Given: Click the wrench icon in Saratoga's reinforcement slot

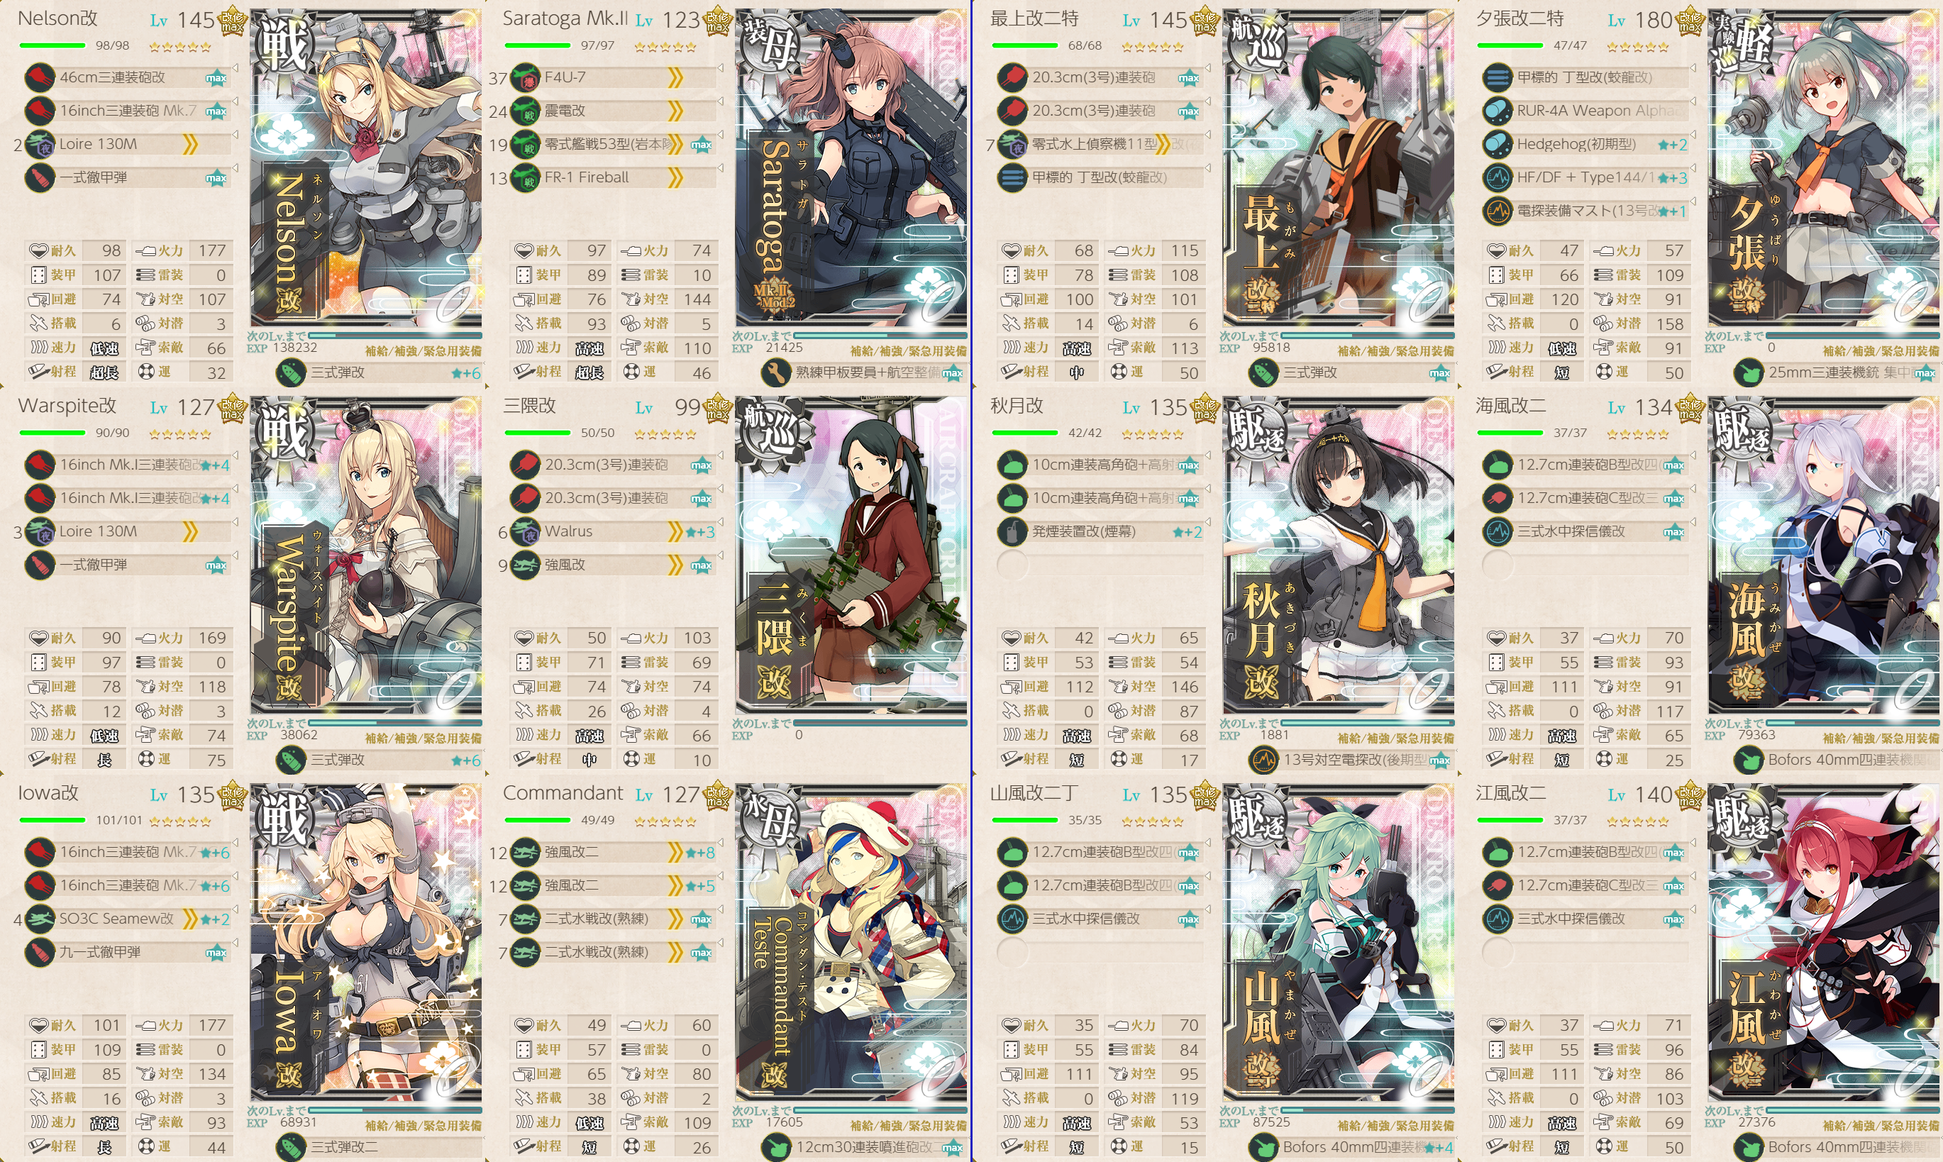Looking at the screenshot, I should [x=776, y=372].
